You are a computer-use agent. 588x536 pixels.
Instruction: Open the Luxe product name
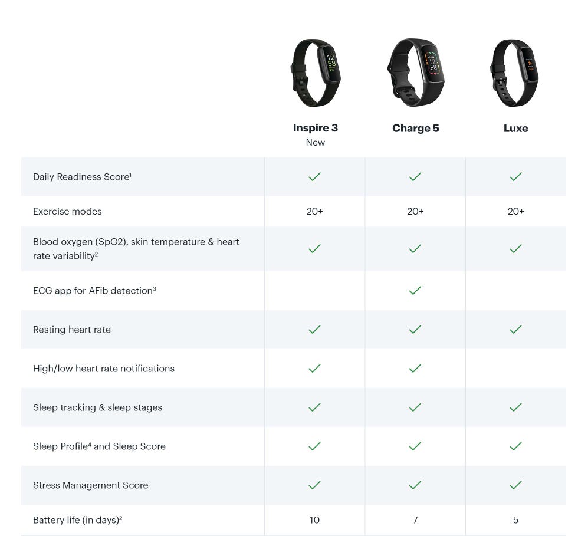point(515,128)
